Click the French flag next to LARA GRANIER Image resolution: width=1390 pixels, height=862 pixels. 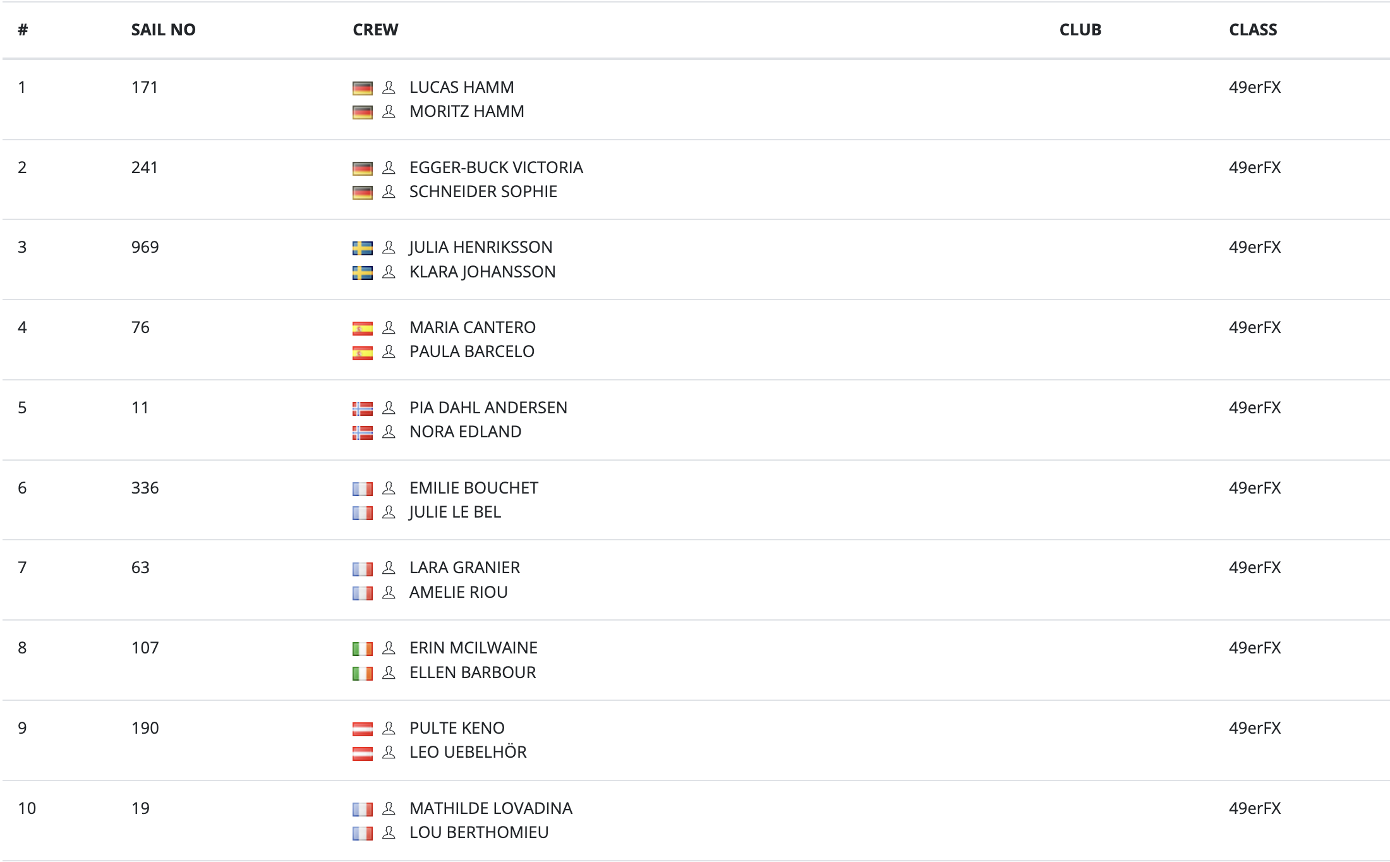coord(362,569)
